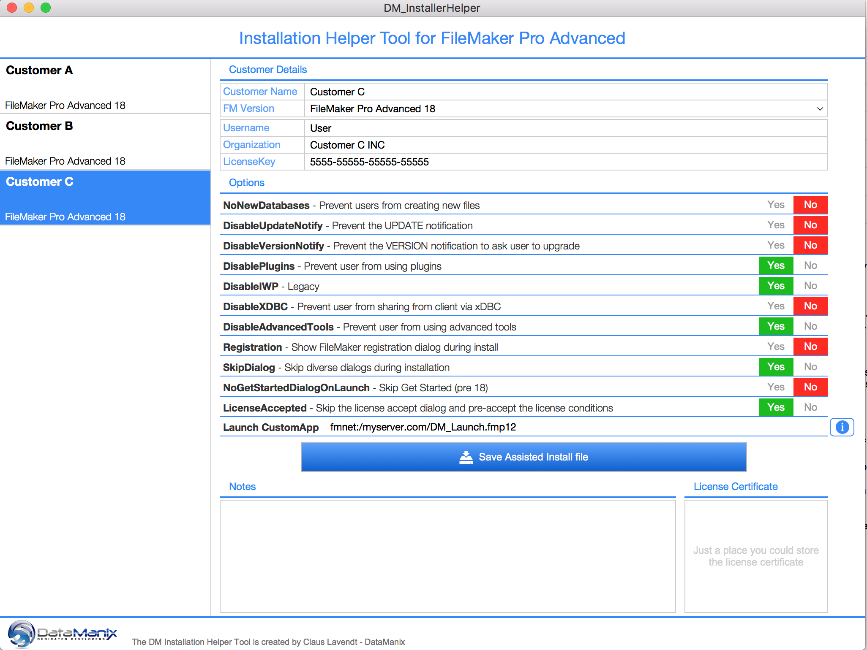The width and height of the screenshot is (867, 650).
Task: Click the License Certificate container area
Action: (x=756, y=556)
